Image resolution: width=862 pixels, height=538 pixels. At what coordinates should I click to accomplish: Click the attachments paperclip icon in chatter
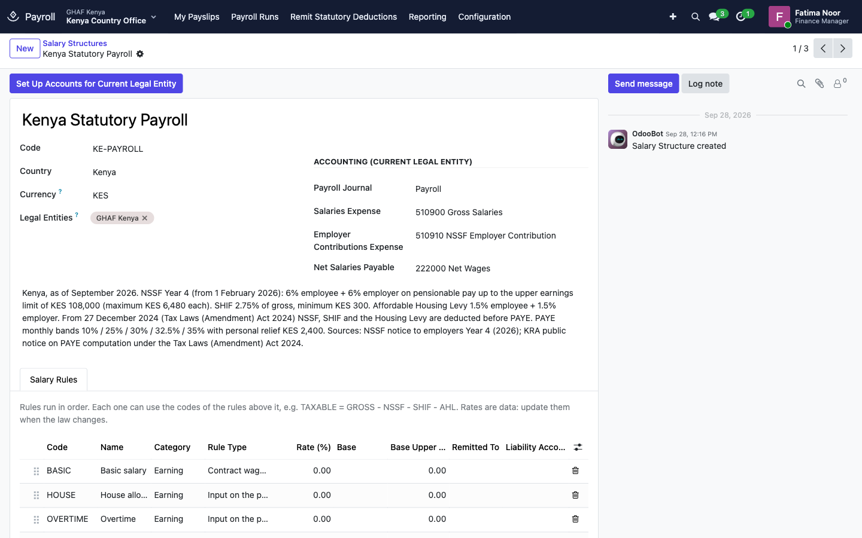click(x=819, y=84)
